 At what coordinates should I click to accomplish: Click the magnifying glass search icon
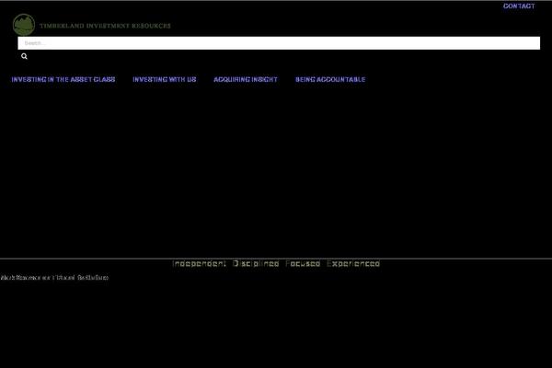(x=24, y=56)
